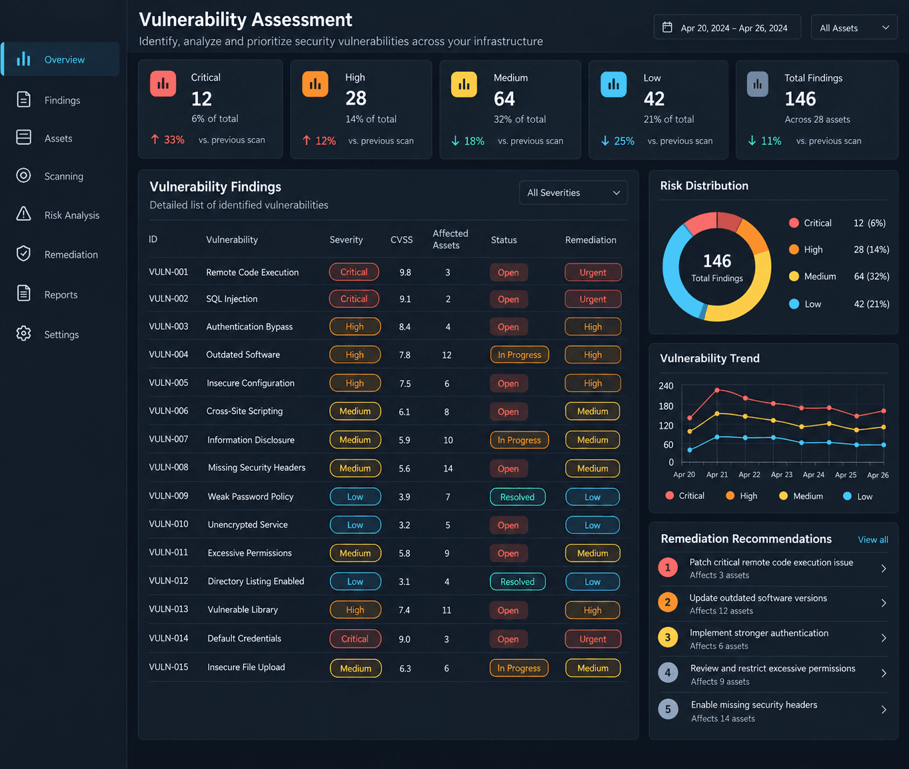Click the Settings gear icon
This screenshot has width=909, height=769.
[x=23, y=333]
